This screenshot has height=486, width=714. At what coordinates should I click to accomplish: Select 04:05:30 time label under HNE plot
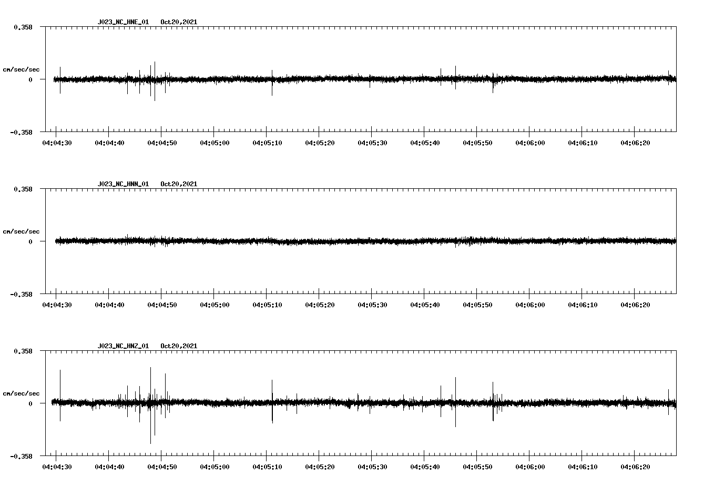tap(372, 143)
